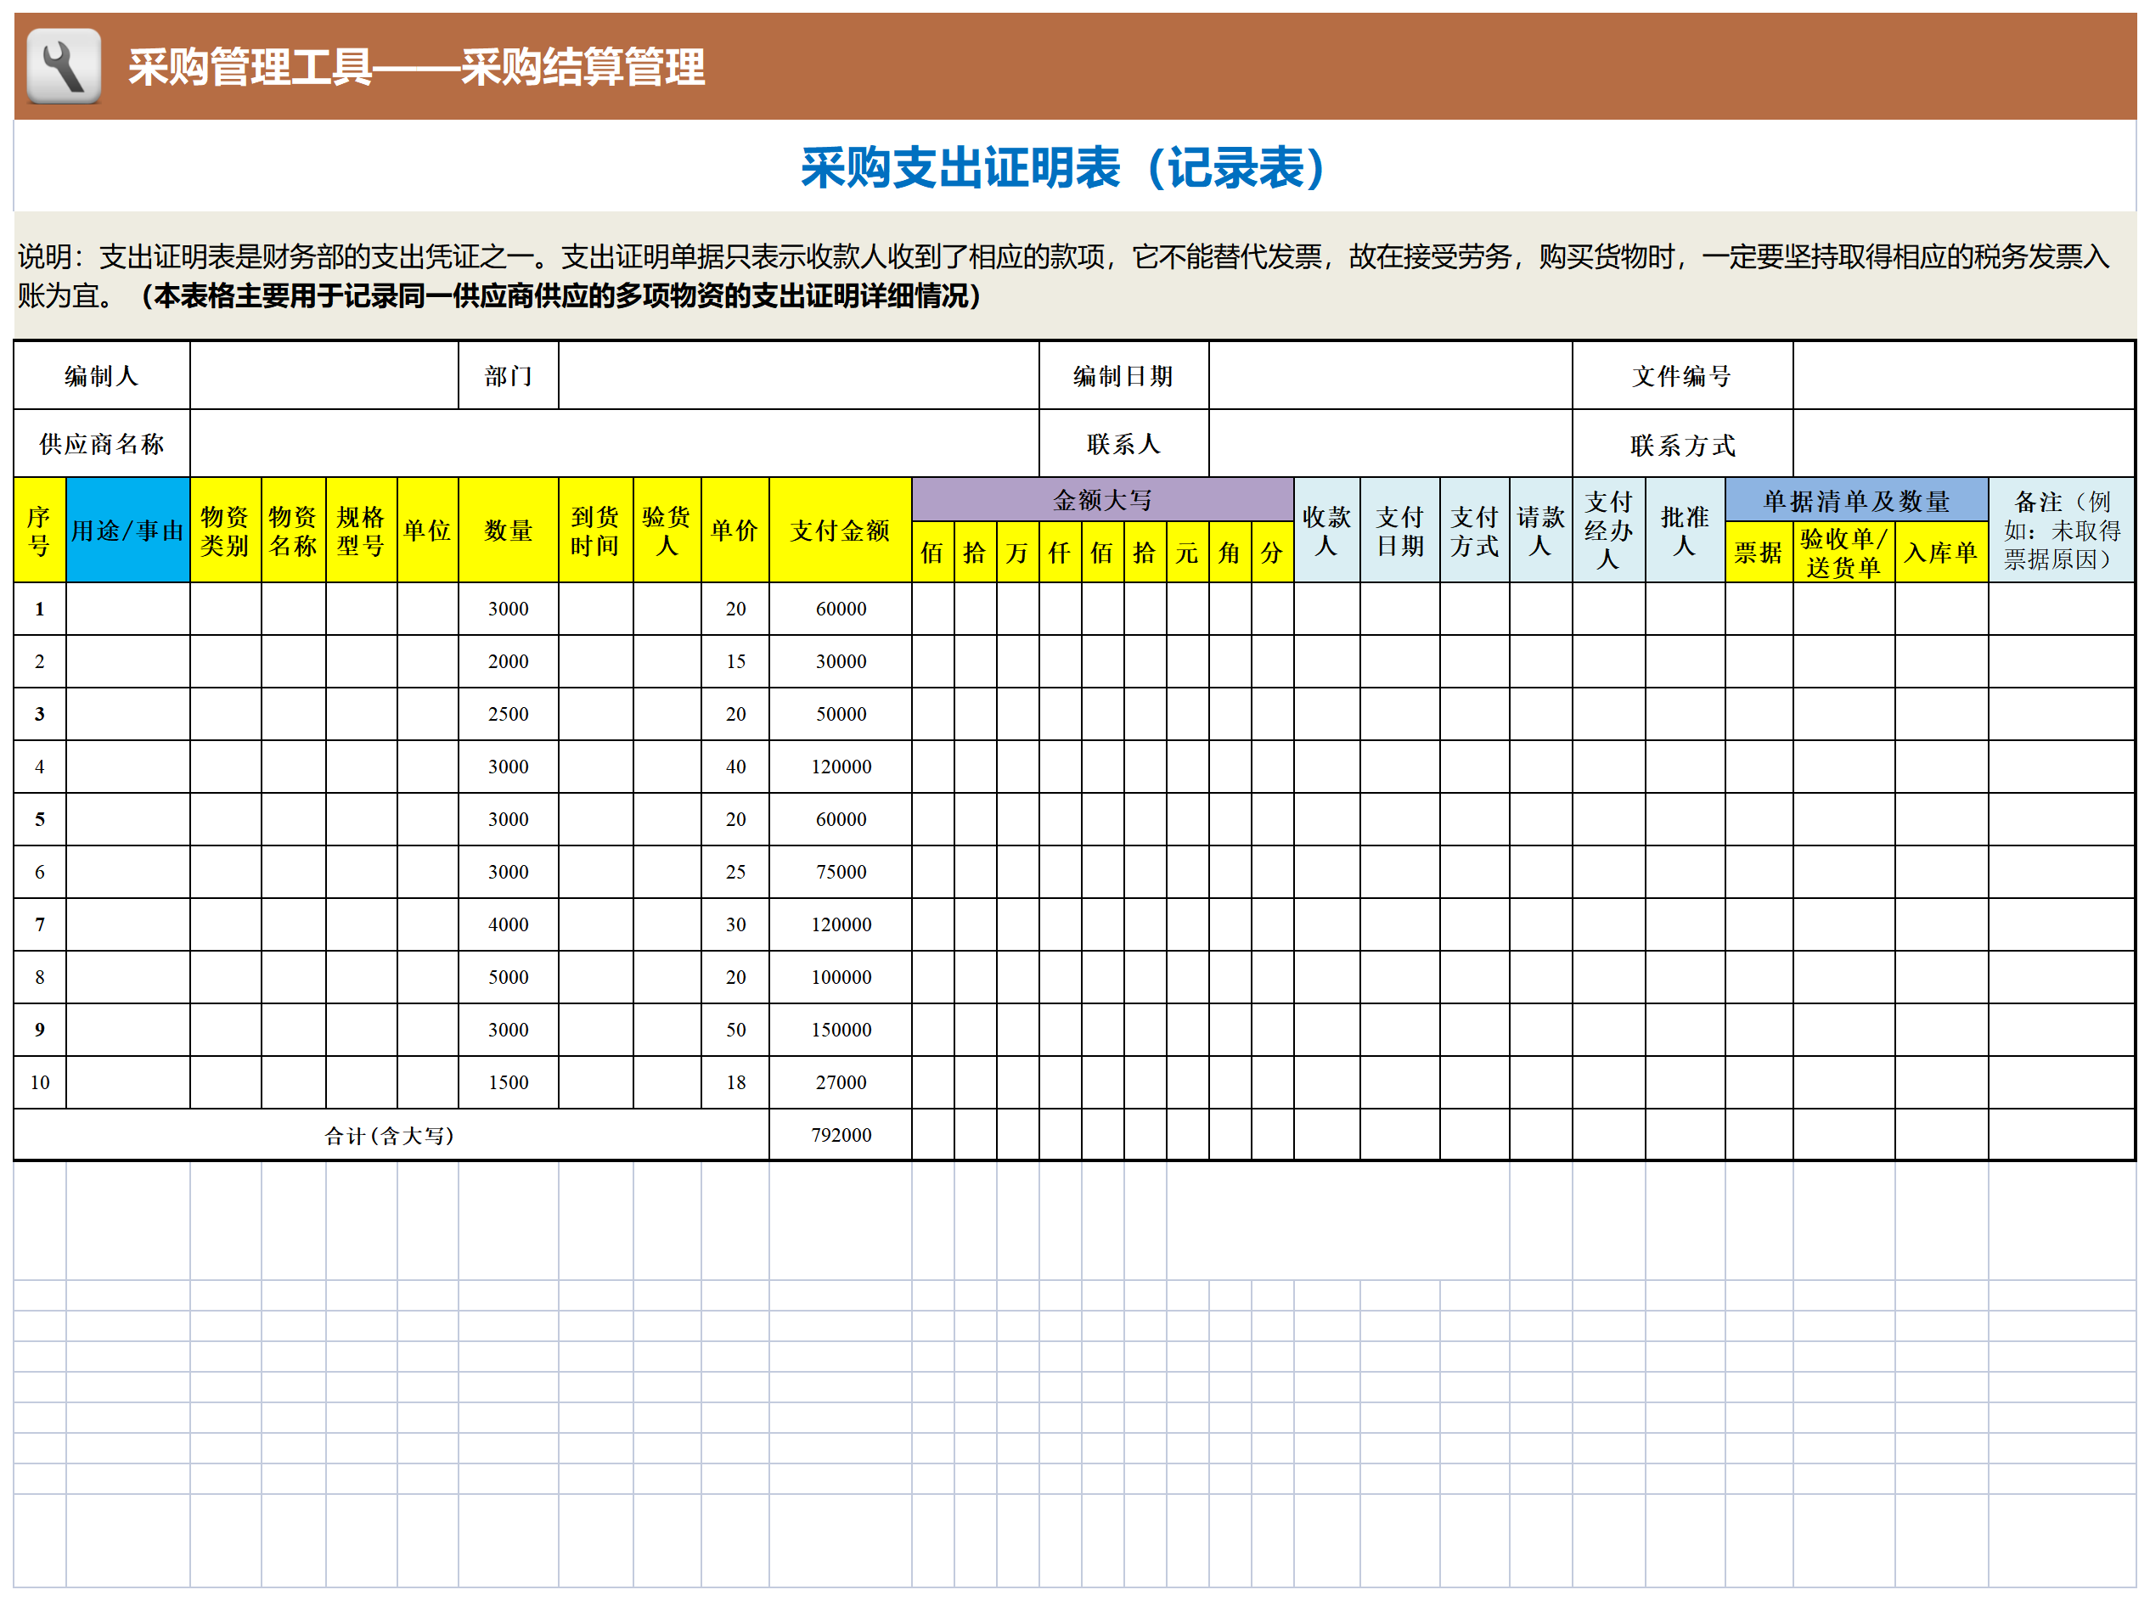Click the 合计(含大写) total row label
This screenshot has height=1601, width=2150.
point(390,1135)
